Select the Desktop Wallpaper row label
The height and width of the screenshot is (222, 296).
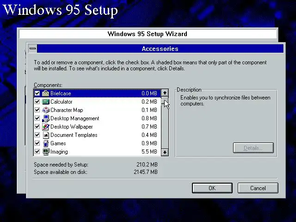click(72, 127)
